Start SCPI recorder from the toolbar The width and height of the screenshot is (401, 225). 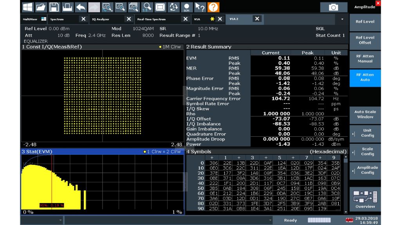(187, 7)
